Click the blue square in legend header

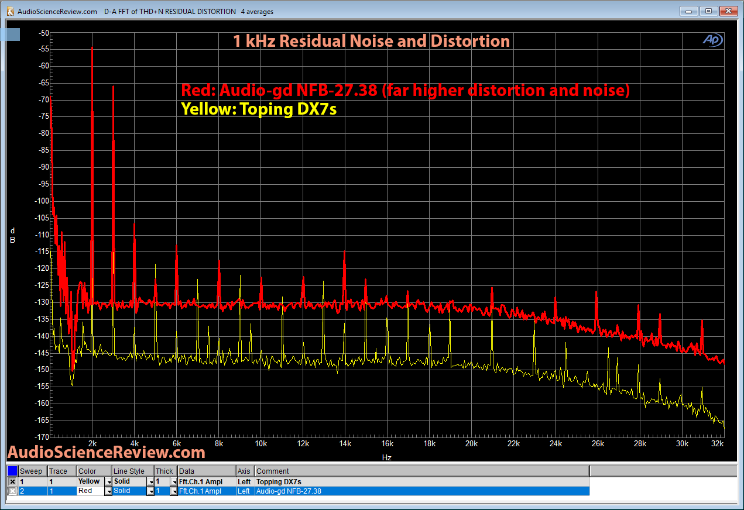click(12, 471)
